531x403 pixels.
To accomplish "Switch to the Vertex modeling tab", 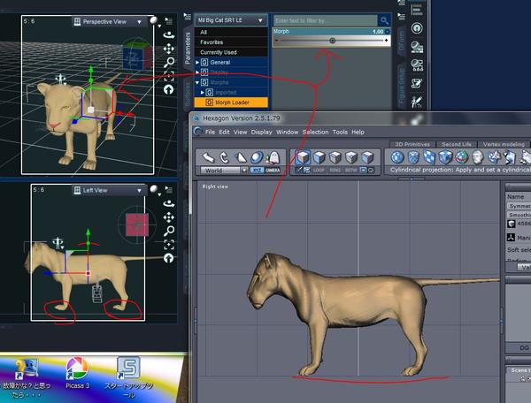I will pos(504,144).
